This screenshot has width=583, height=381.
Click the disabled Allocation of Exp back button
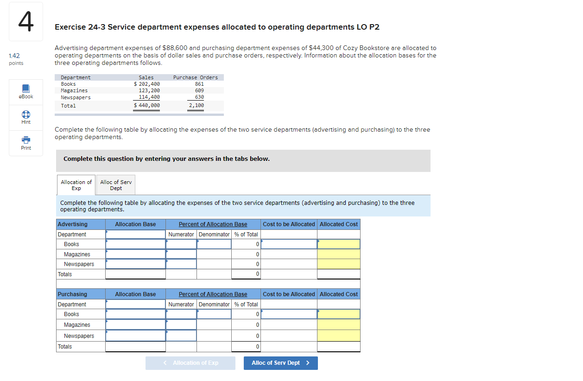pos(190,363)
